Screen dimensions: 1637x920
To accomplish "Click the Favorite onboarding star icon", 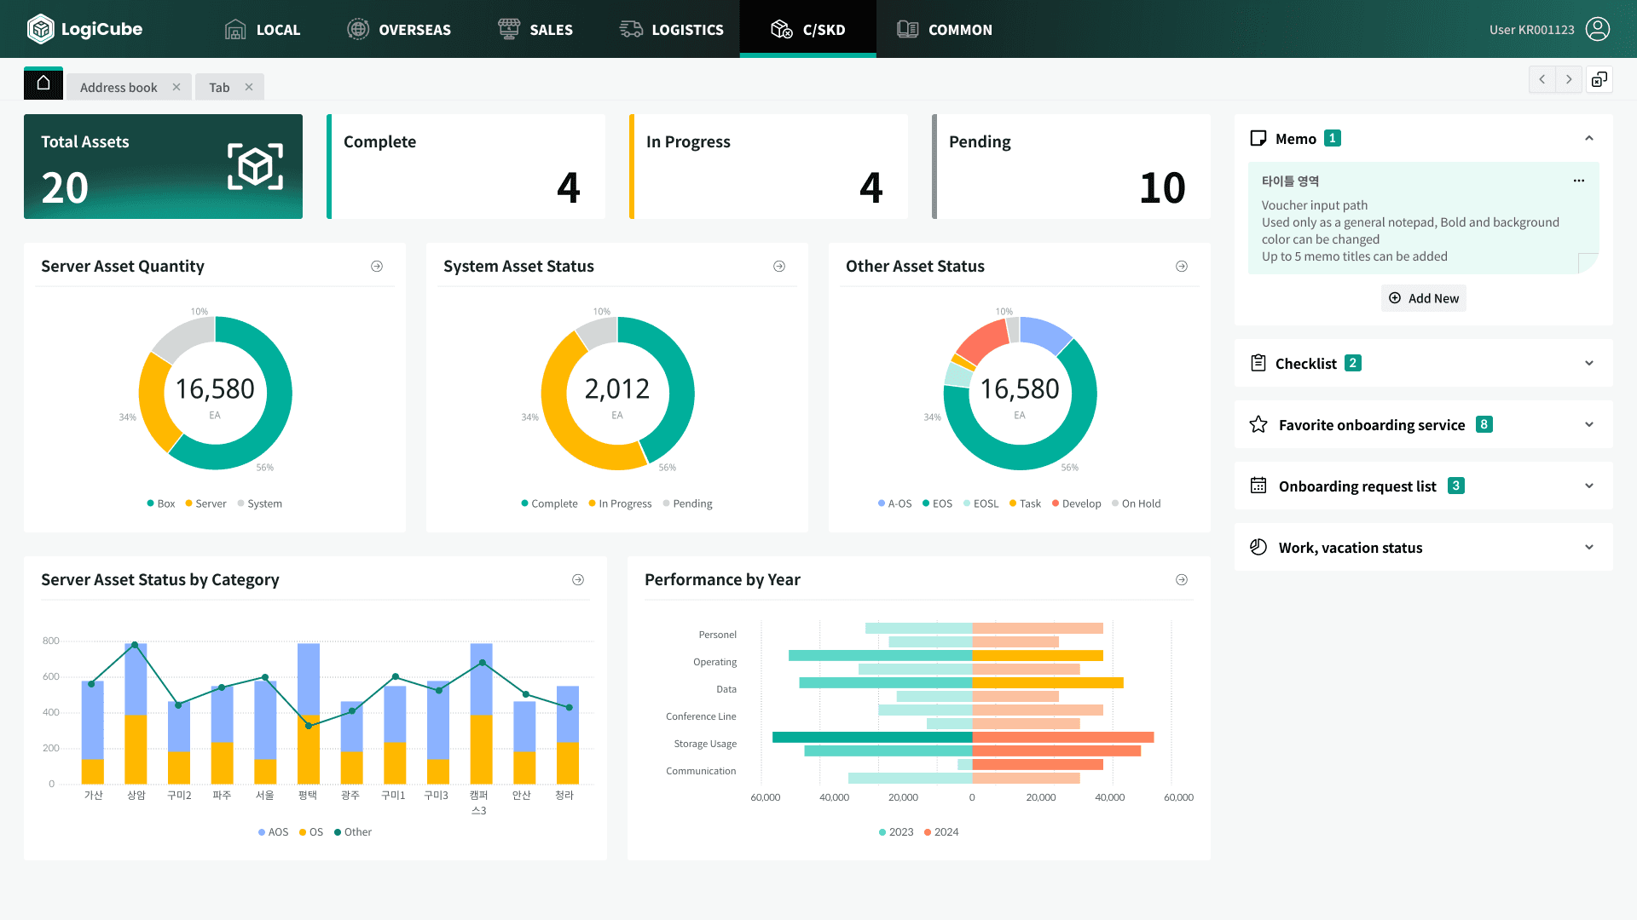I will [1258, 424].
